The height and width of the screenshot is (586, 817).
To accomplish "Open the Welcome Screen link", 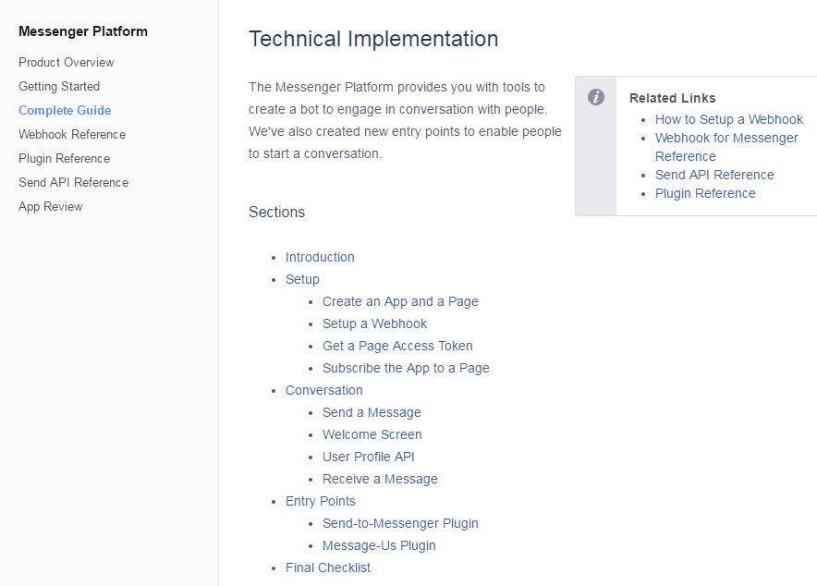I will (x=372, y=434).
